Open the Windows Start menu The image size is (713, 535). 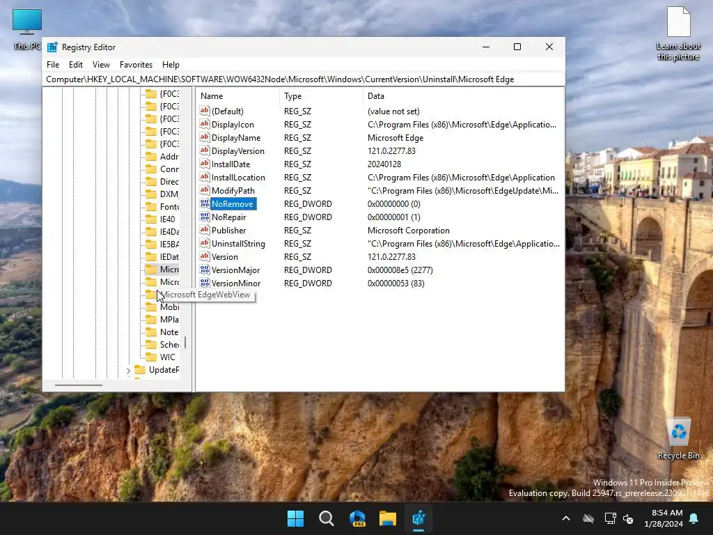point(295,518)
